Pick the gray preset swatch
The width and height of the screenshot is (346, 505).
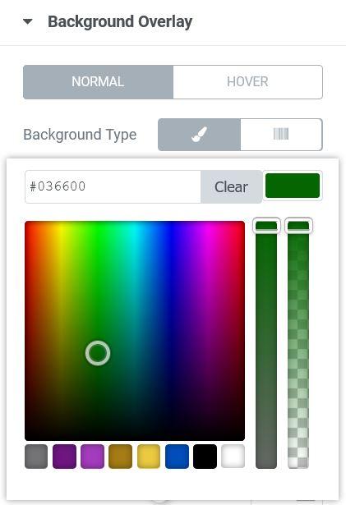[x=36, y=457]
